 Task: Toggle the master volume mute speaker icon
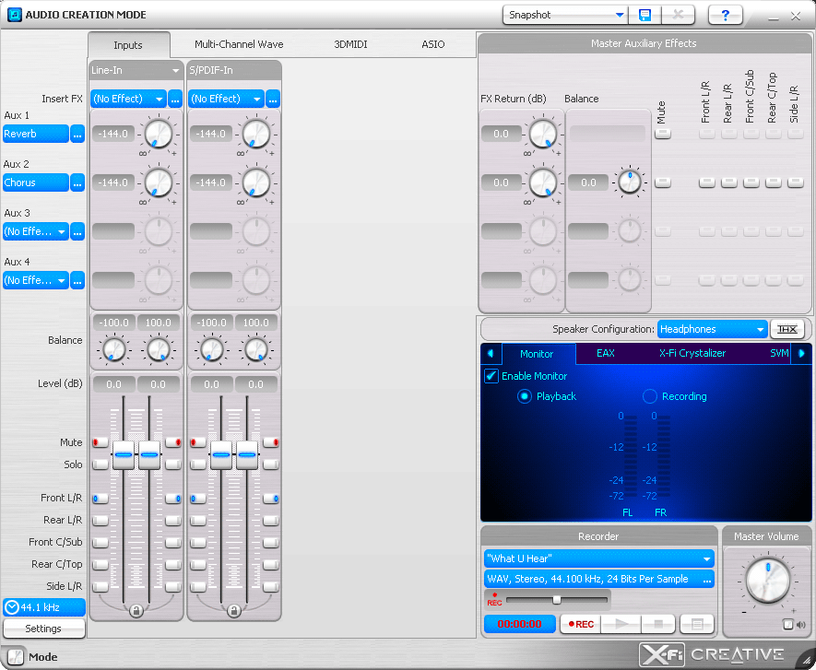pos(788,625)
